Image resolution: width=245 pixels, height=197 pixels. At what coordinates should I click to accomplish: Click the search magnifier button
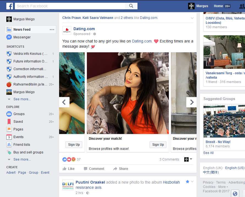131,6
